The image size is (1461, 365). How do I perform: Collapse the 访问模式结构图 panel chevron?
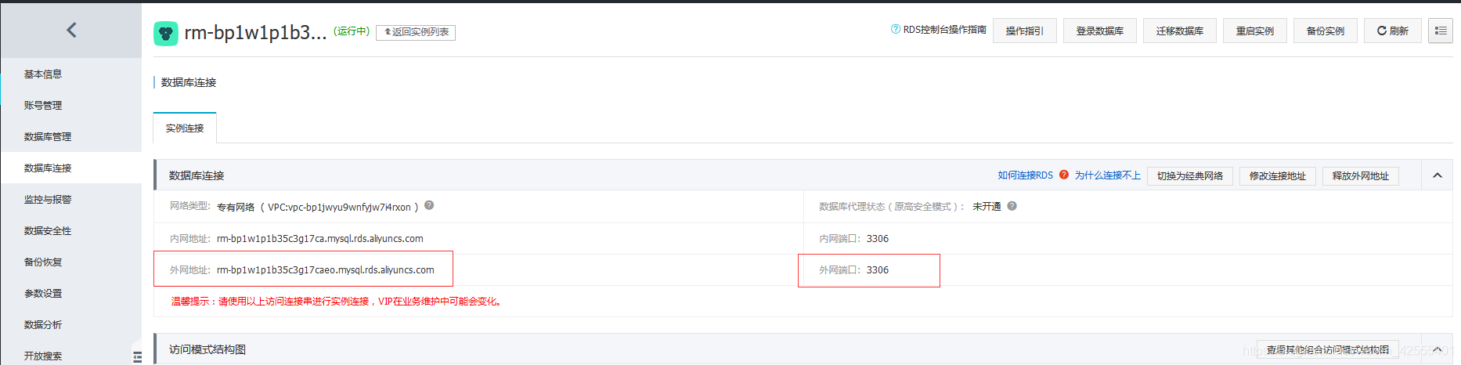coord(1438,349)
